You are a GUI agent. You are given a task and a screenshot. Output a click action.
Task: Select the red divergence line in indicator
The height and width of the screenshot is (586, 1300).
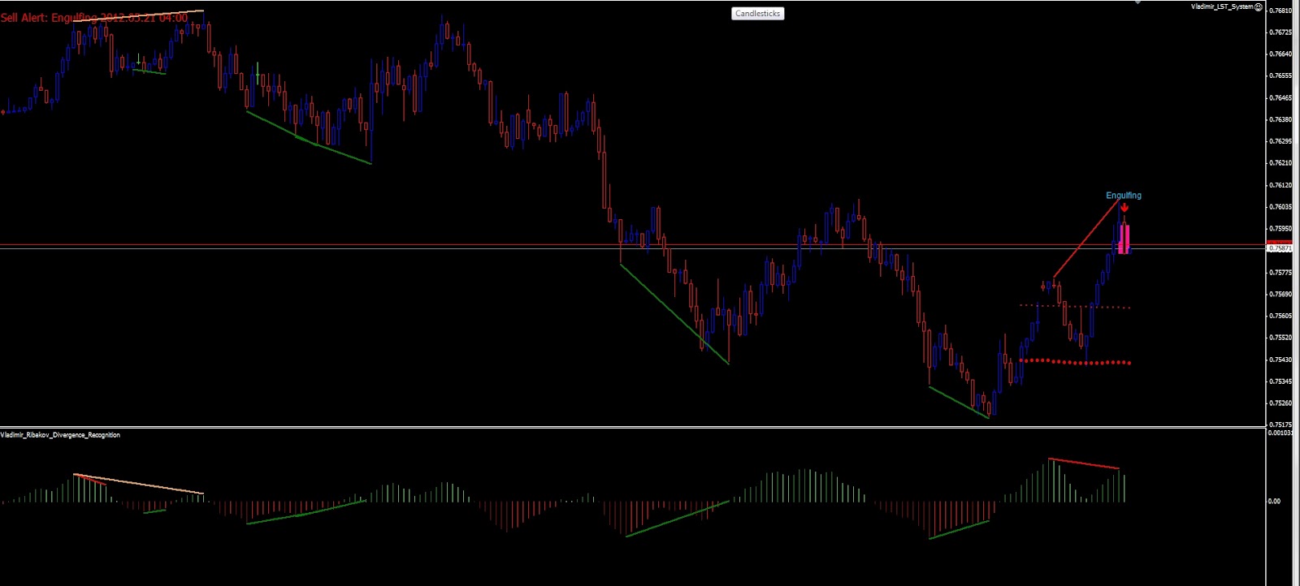[1084, 463]
